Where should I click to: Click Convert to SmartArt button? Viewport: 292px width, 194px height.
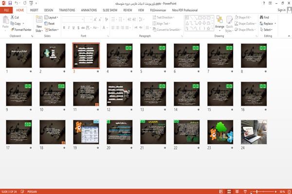(166, 30)
